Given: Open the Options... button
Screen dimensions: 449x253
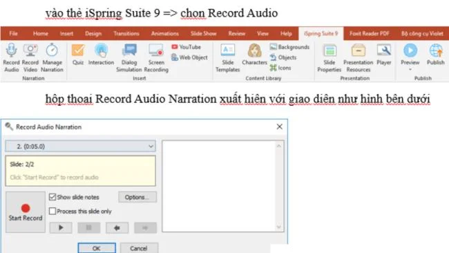Looking at the screenshot, I should [x=137, y=197].
